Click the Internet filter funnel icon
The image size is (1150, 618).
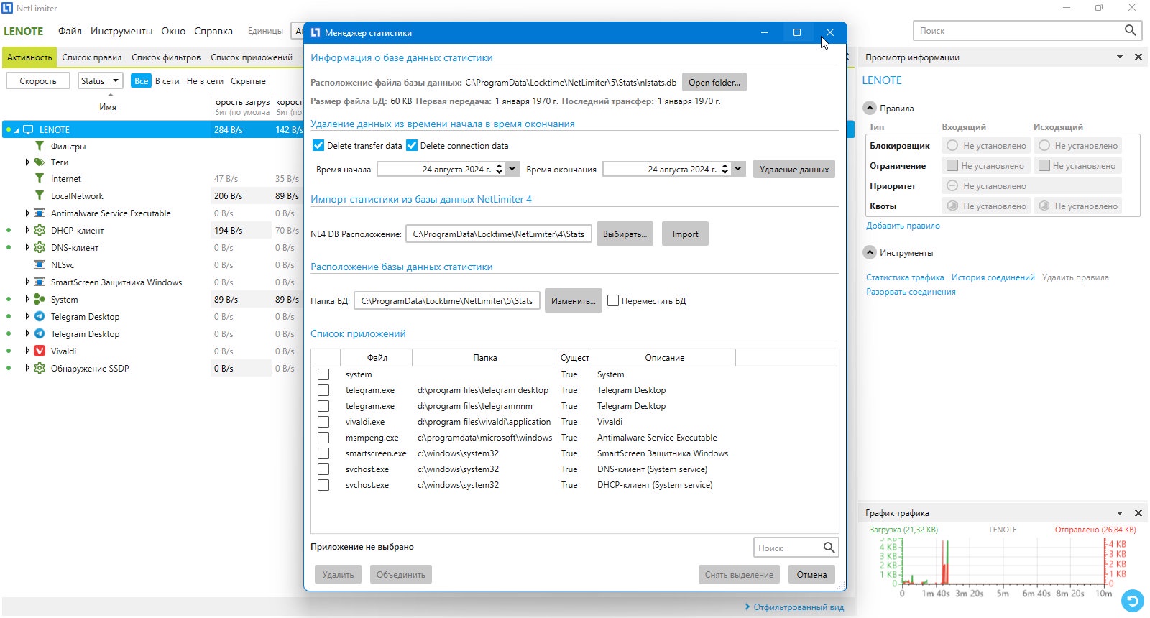pos(40,178)
